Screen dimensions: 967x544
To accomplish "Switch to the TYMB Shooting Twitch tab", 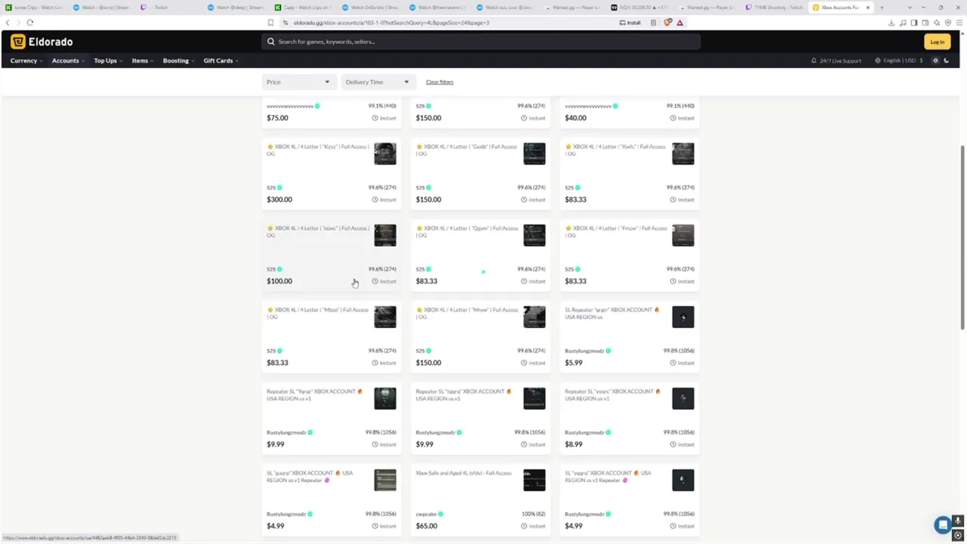I will point(774,8).
